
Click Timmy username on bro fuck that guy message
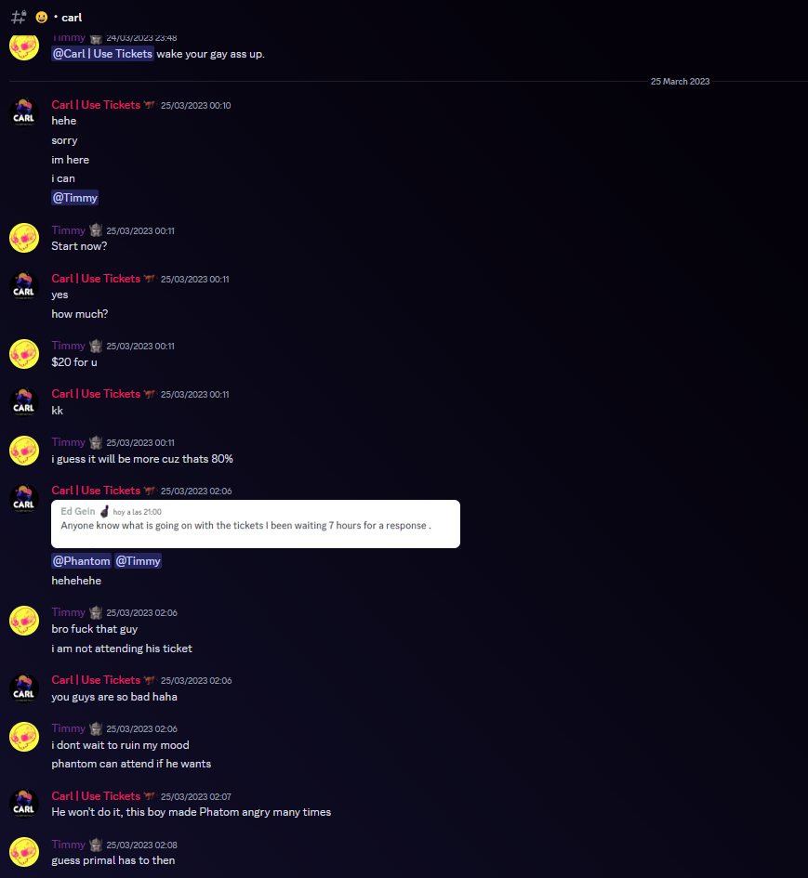(x=69, y=612)
